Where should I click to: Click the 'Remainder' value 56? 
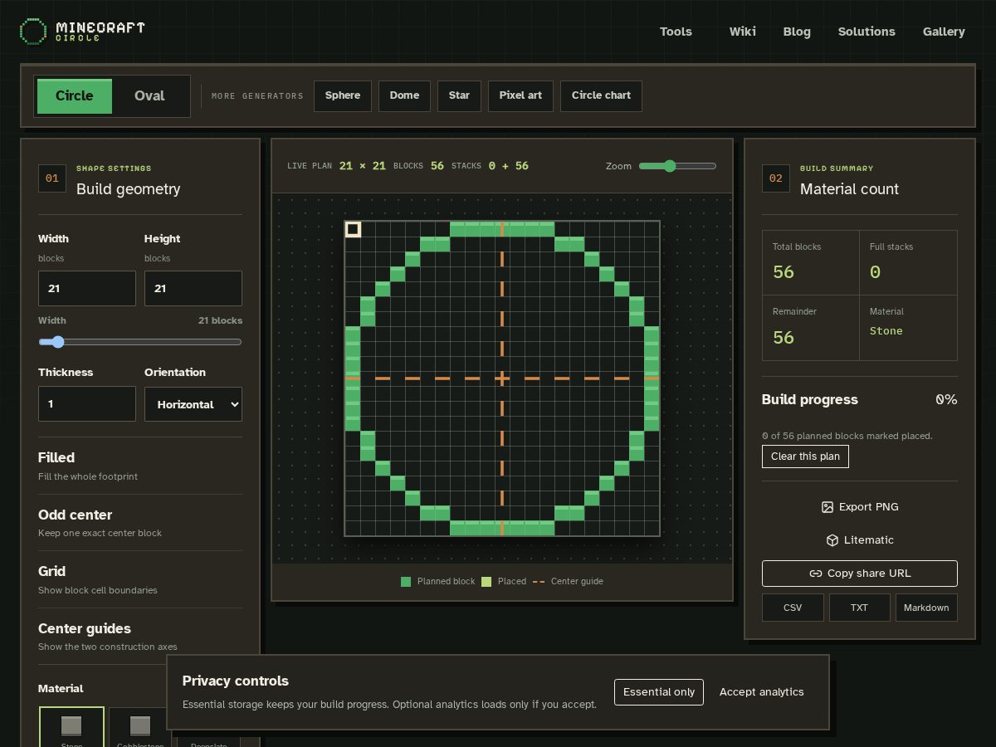pyautogui.click(x=784, y=338)
